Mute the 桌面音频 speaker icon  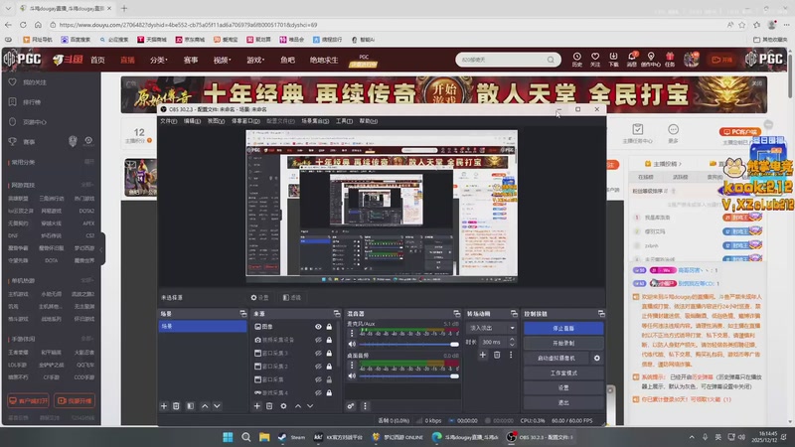352,376
